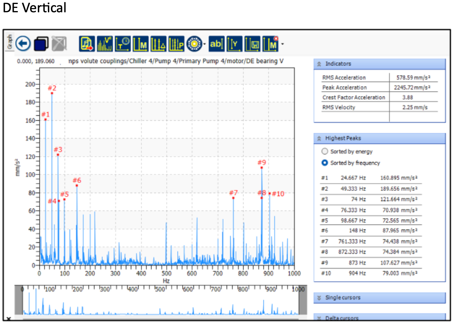Click the 'ab|' text annotation icon
Image resolution: width=453 pixels, height=325 pixels.
click(216, 44)
